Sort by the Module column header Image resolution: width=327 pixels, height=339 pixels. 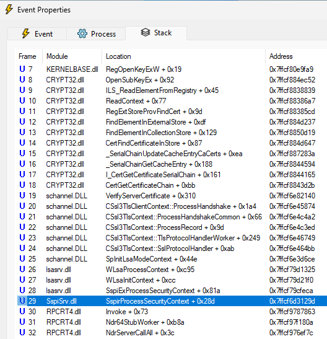pyautogui.click(x=72, y=56)
